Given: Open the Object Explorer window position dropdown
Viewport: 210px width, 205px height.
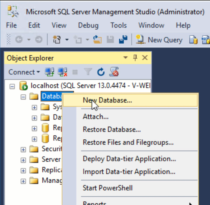Looking at the screenshot, I should pos(126,58).
